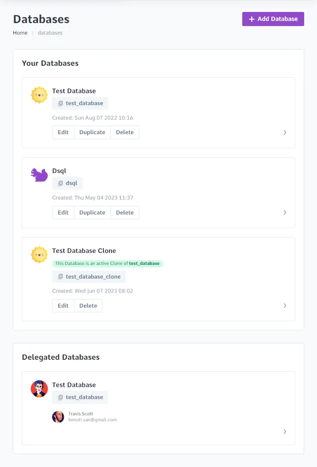The width and height of the screenshot is (317, 467).
Task: Click the sun icon on Test Database Clone
Action: coord(39,254)
